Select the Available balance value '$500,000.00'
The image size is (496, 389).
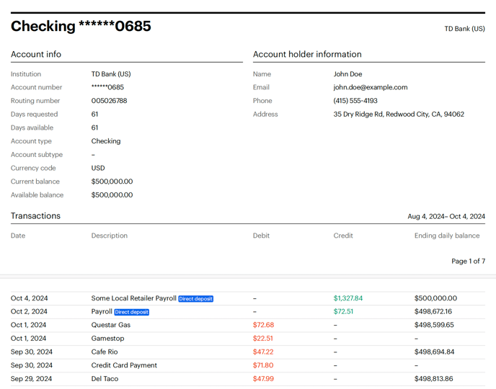coord(112,195)
